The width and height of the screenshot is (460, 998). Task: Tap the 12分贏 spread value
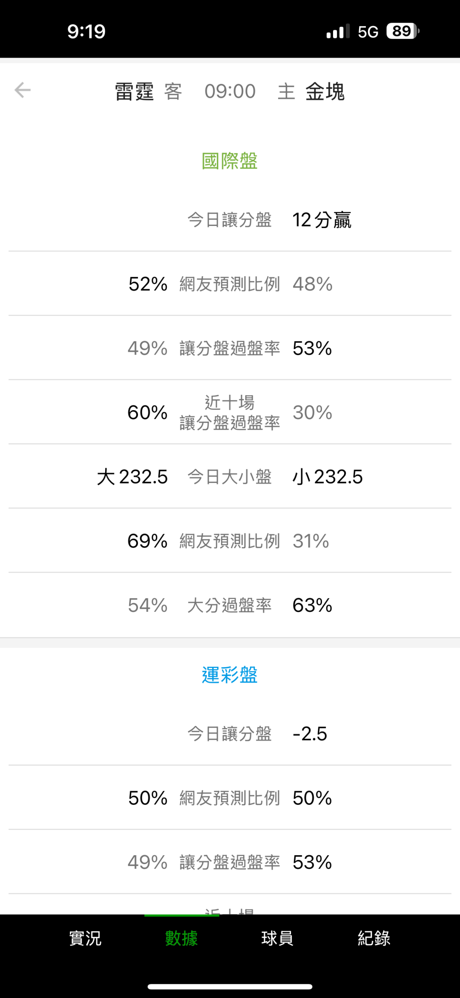322,220
